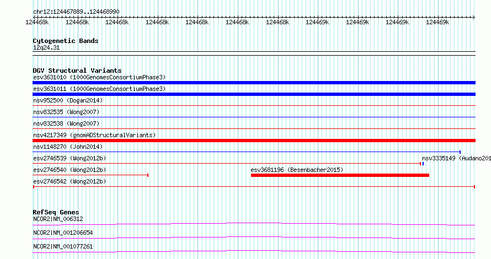Click the NCOR2|NM_001077261 gene label
Screen dimensions: 491x259
coord(63,246)
